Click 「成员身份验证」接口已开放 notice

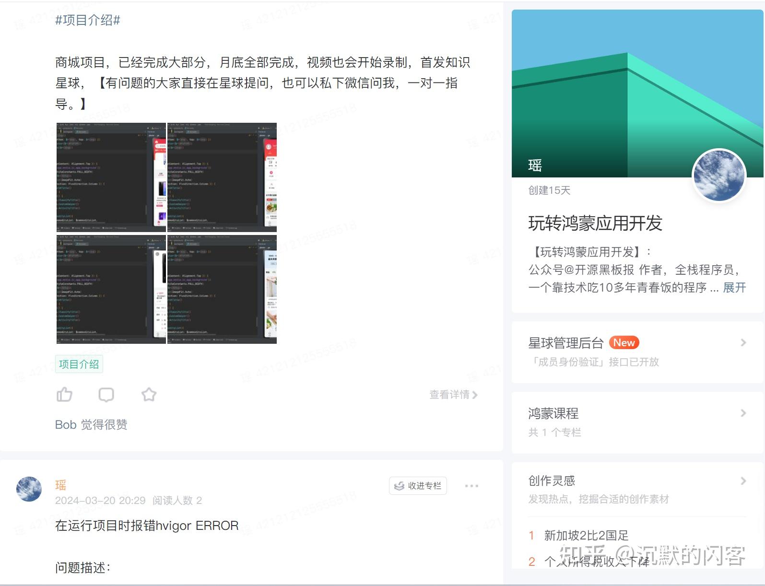594,362
